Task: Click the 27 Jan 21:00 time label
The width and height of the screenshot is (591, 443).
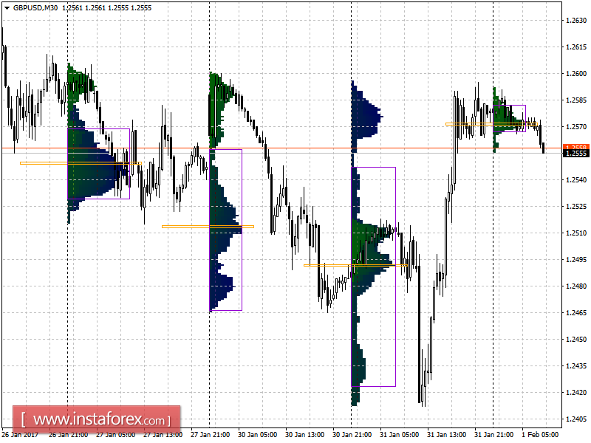Action: [x=210, y=435]
